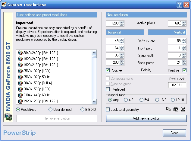Click spinner for vertical sync width 3
Viewport: 191px width, 141px height.
(x=184, y=56)
